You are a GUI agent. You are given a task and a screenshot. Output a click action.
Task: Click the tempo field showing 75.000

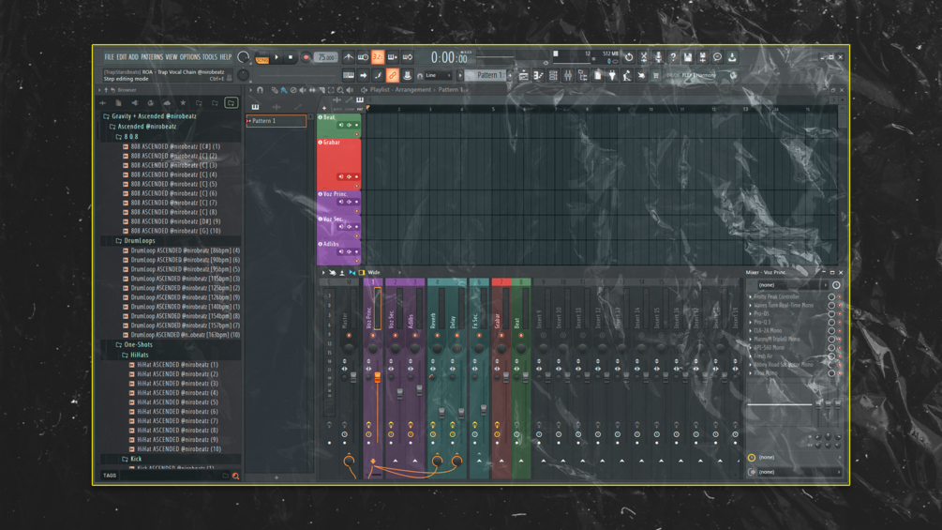coord(325,57)
